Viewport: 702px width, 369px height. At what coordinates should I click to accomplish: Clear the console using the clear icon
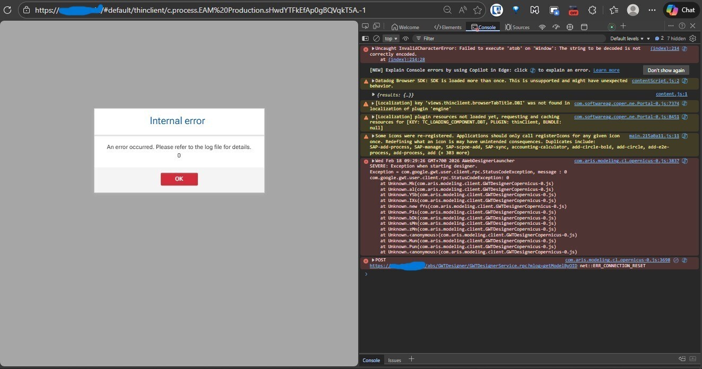[x=376, y=38]
